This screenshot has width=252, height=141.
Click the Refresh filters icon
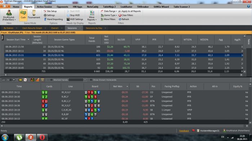(120, 19)
